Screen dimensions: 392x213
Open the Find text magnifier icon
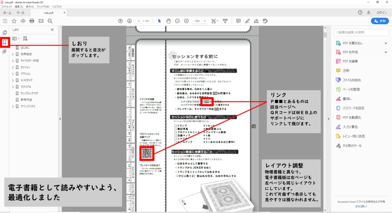pyautogui.click(x=50, y=21)
